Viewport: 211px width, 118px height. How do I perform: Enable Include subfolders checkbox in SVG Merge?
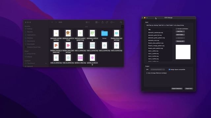176,29
